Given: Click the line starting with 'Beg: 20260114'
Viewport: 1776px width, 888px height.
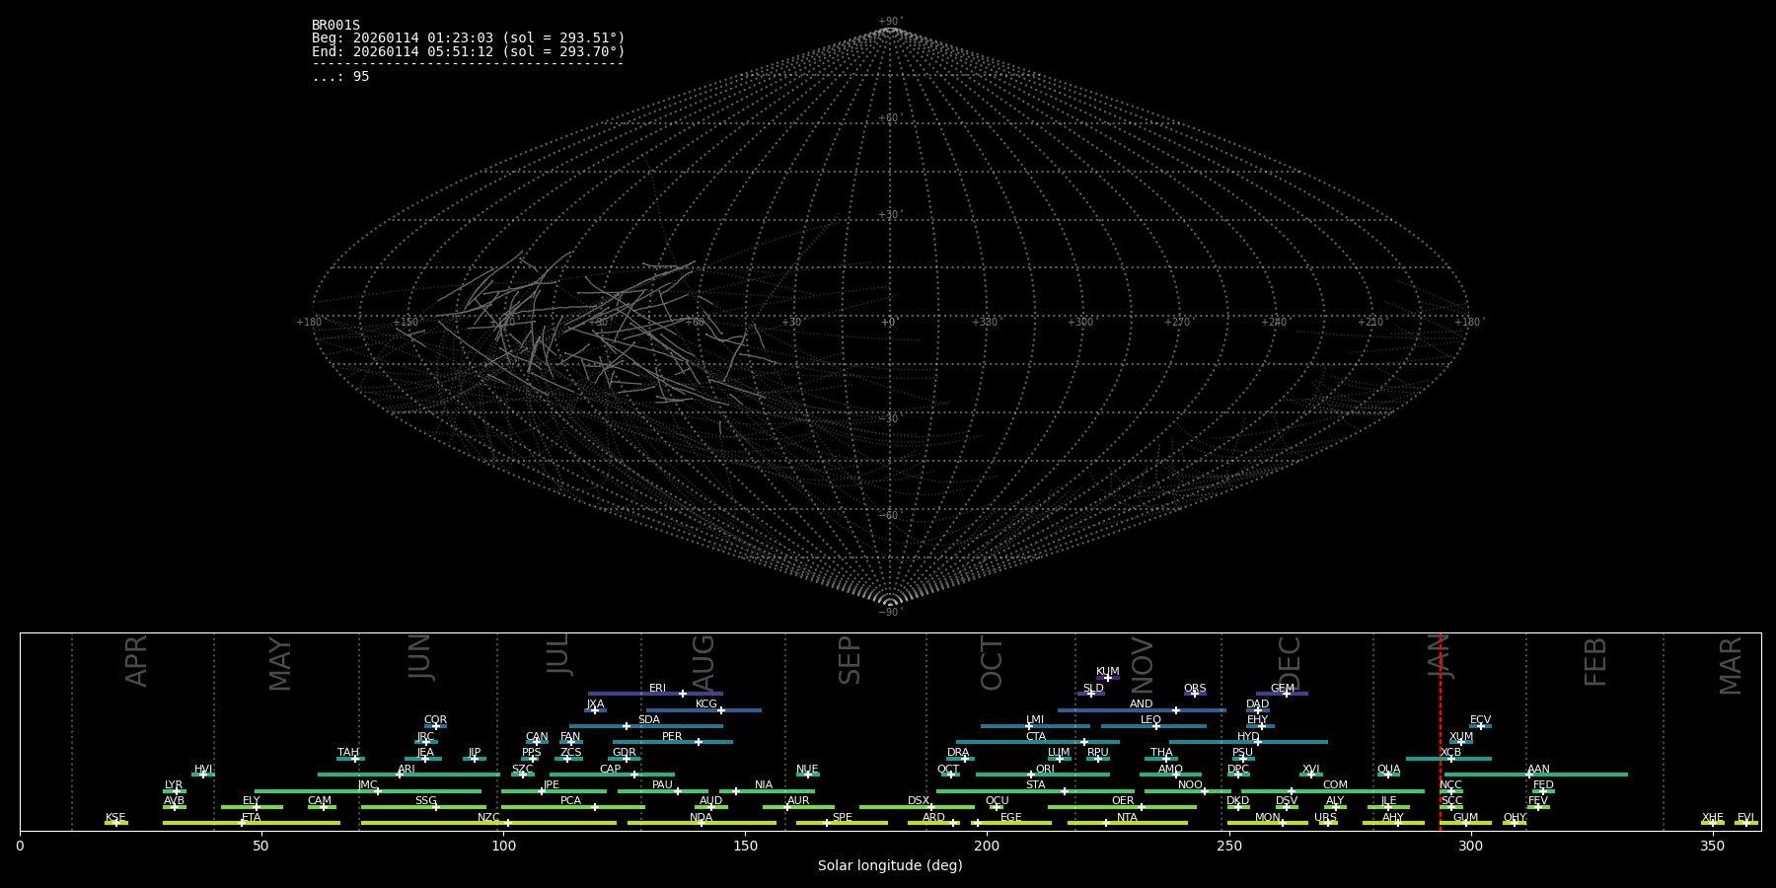Looking at the screenshot, I should click(x=469, y=38).
